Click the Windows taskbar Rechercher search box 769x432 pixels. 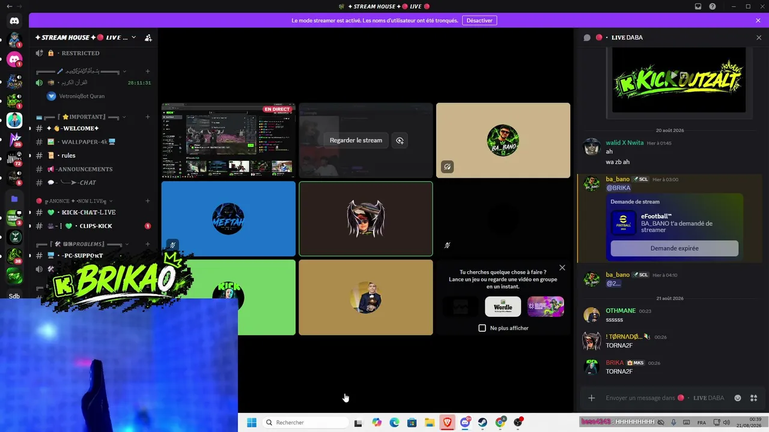click(x=305, y=422)
